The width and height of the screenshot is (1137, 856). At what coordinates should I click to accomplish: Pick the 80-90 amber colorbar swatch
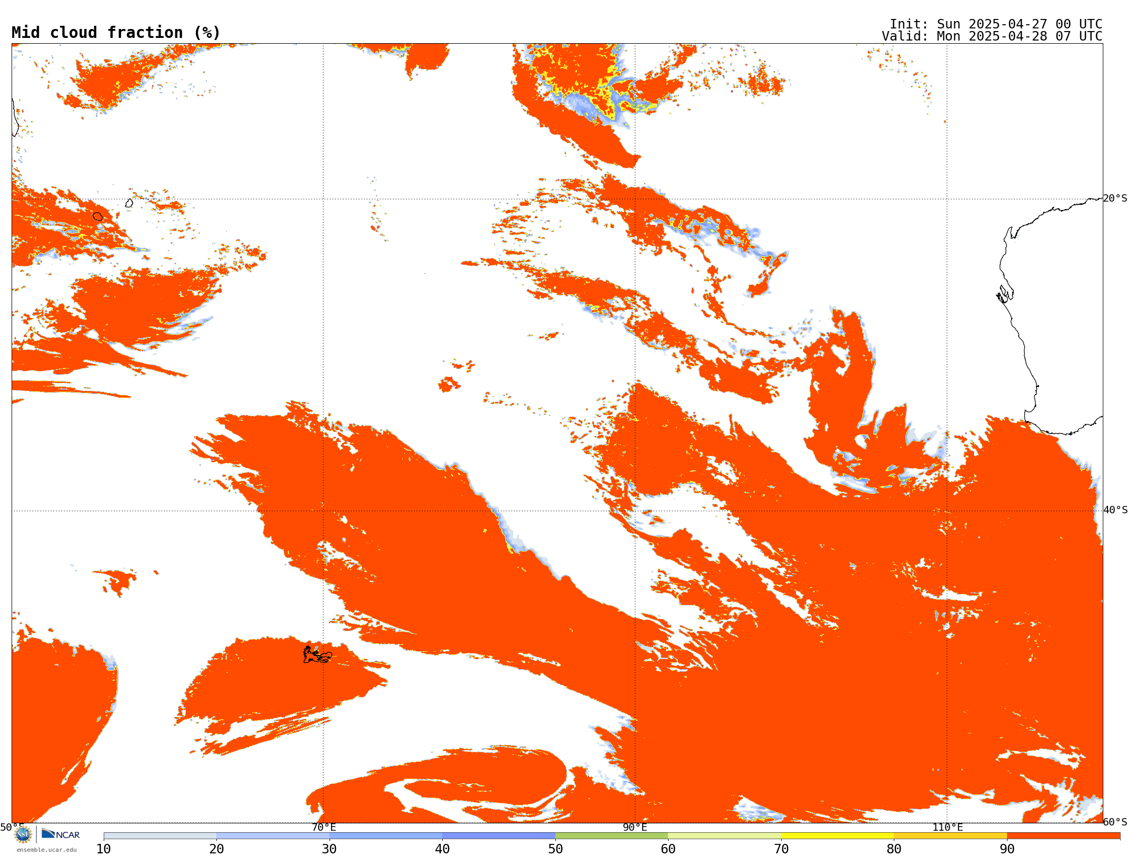pyautogui.click(x=950, y=836)
